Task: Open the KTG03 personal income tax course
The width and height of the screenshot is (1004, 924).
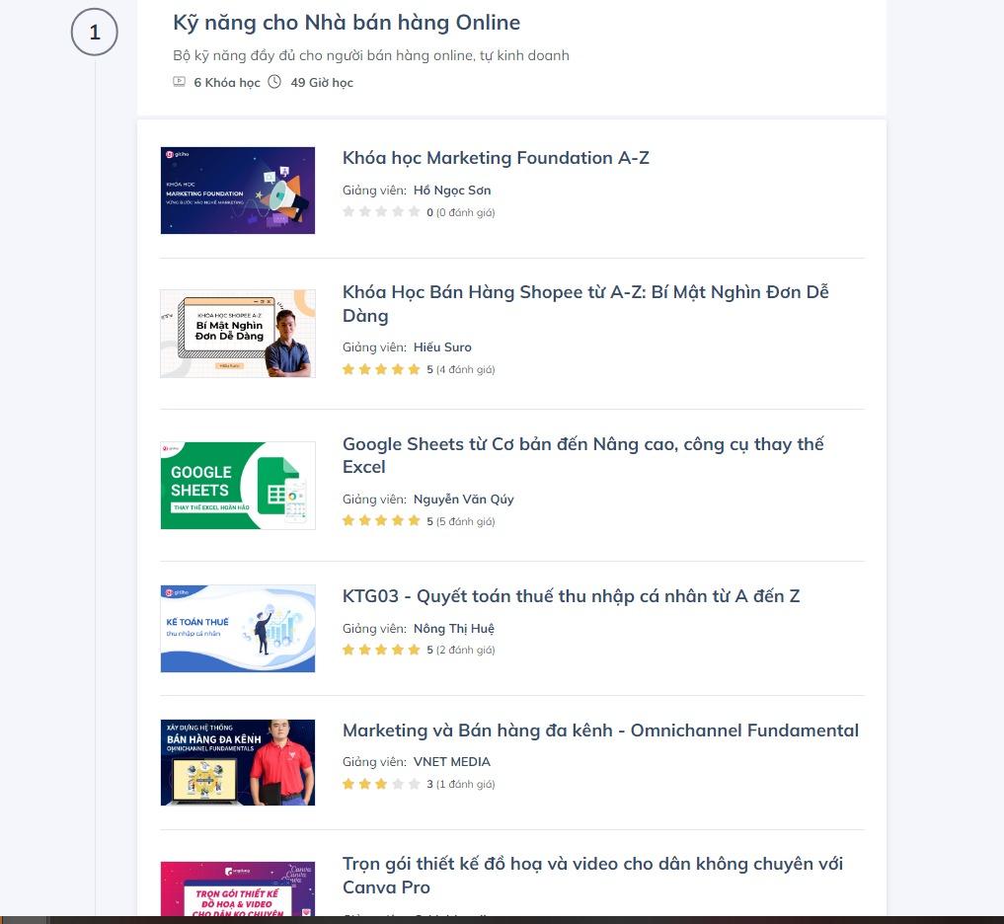Action: (x=571, y=595)
